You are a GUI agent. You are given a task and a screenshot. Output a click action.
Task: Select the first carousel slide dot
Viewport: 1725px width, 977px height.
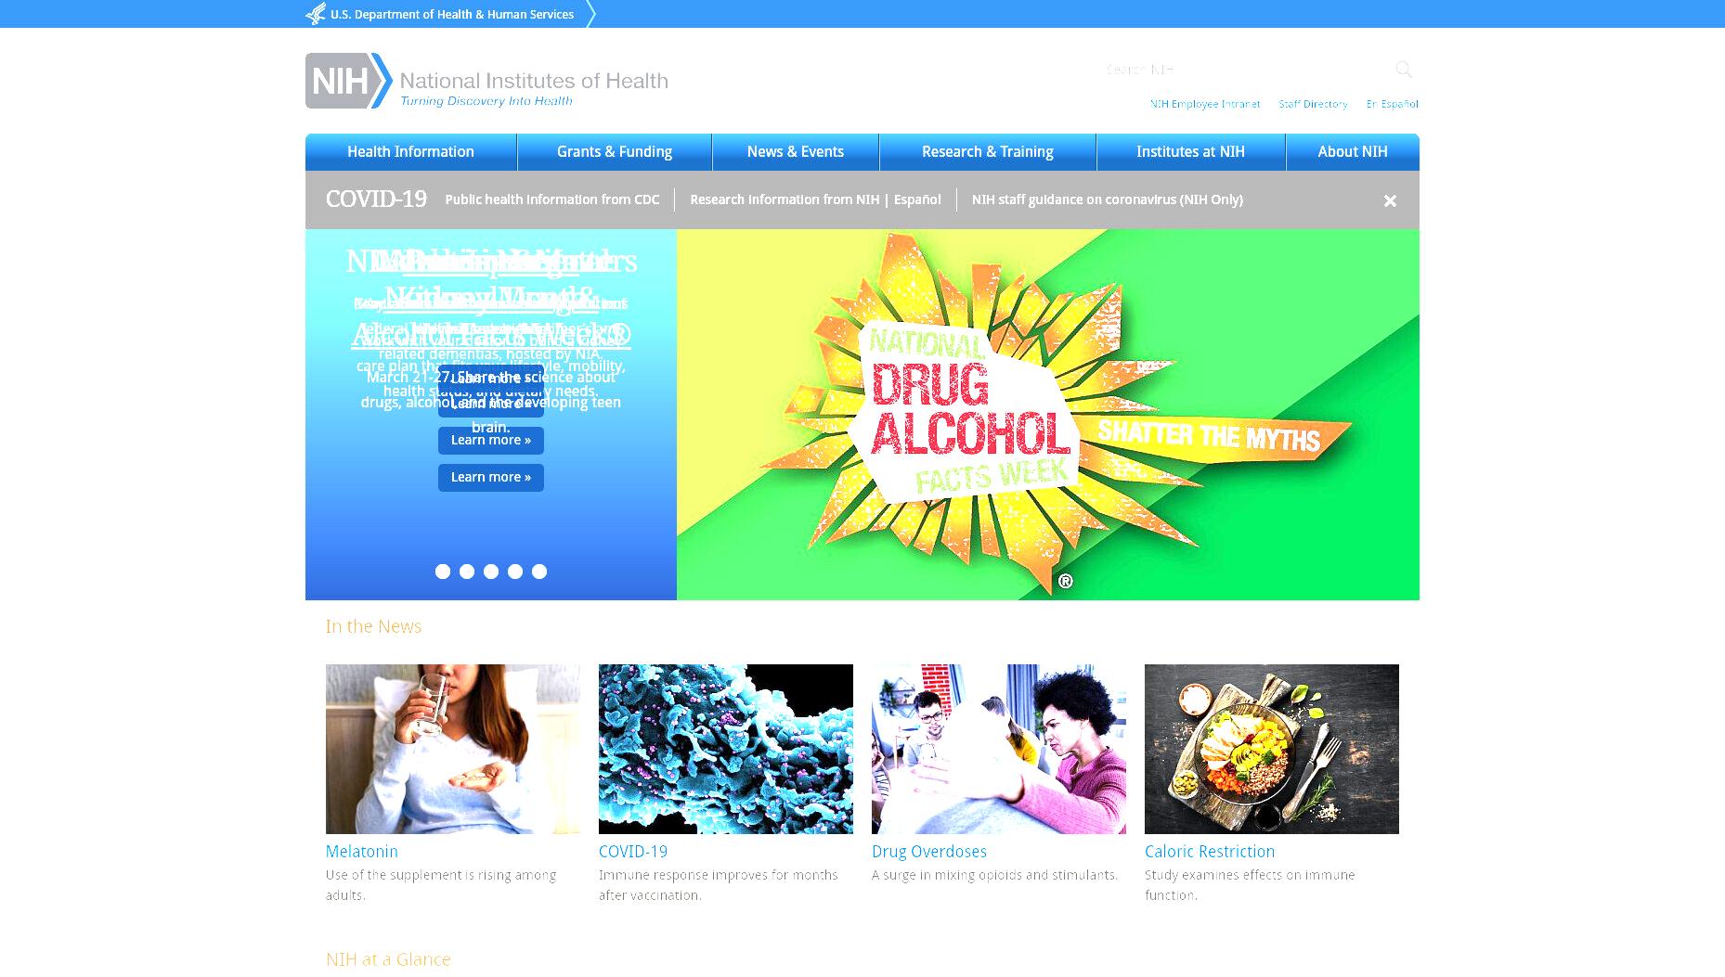(443, 572)
